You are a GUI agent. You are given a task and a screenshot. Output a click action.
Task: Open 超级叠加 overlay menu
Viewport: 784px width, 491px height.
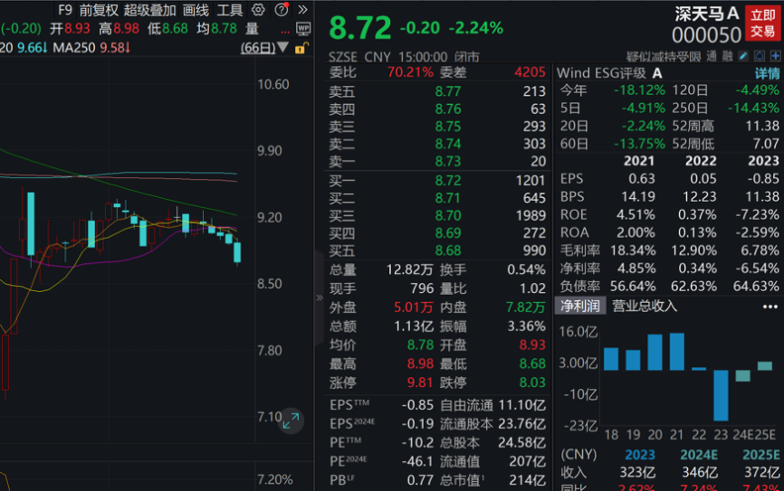click(x=150, y=10)
